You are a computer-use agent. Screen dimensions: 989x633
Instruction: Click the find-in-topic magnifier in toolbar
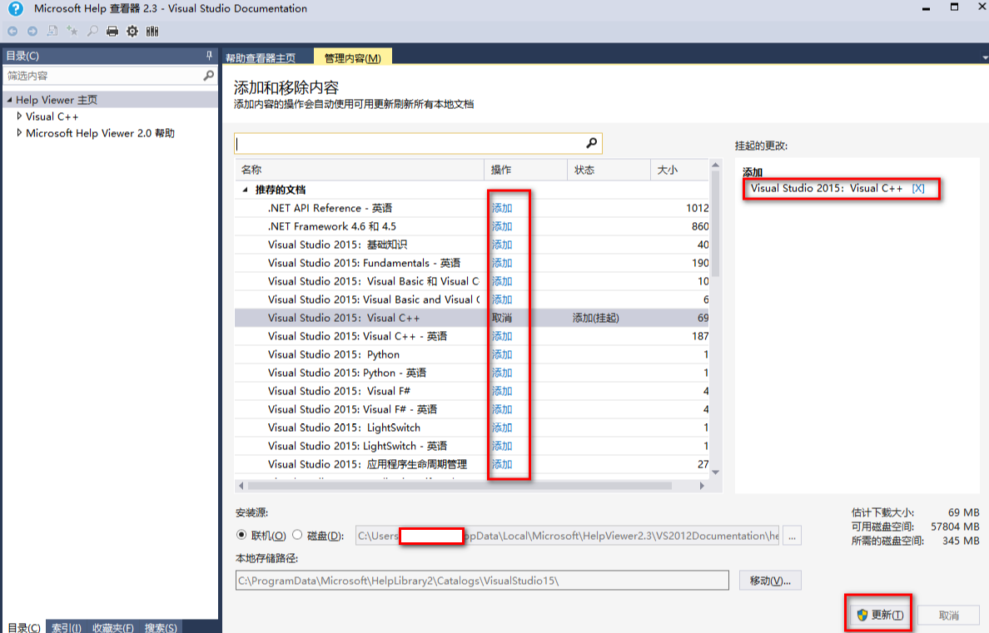pos(92,31)
